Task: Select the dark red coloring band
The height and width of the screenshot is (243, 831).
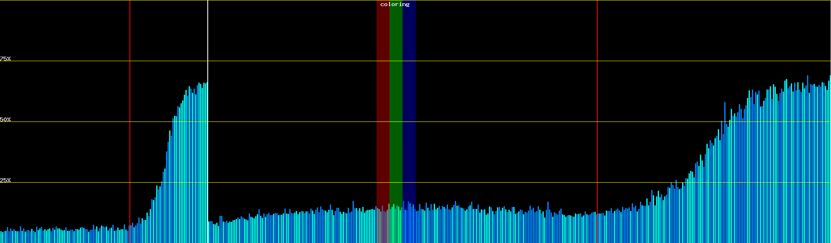Action: click(383, 101)
